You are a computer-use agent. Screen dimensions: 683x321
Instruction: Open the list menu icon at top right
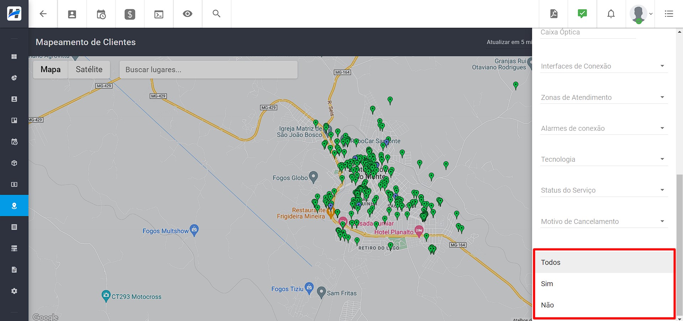pyautogui.click(x=669, y=14)
